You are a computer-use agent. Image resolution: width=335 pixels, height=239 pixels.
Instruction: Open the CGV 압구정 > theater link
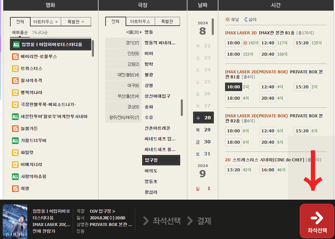point(102,211)
